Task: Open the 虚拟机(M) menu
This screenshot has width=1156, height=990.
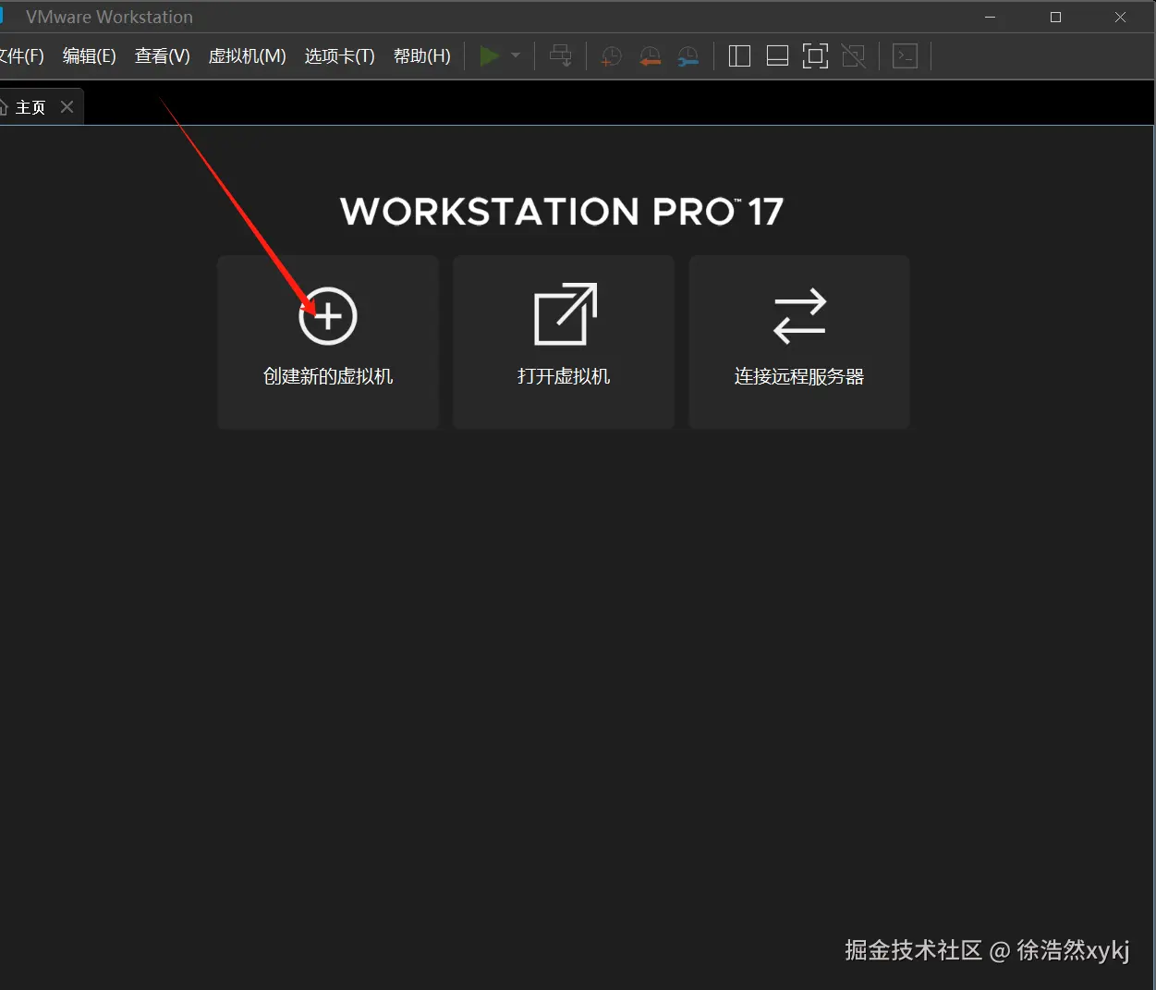Action: tap(247, 56)
